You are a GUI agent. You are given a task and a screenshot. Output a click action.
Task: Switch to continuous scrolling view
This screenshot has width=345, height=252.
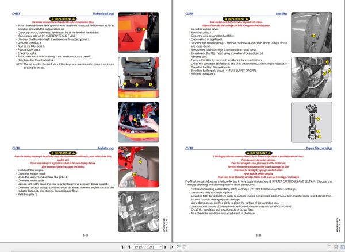pos(336,247)
